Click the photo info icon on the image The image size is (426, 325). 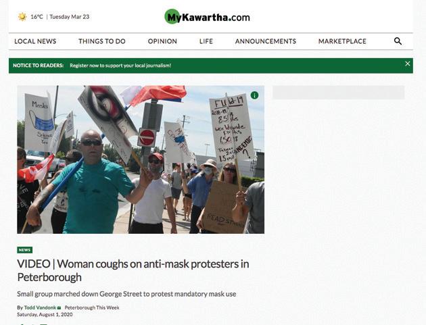[254, 95]
